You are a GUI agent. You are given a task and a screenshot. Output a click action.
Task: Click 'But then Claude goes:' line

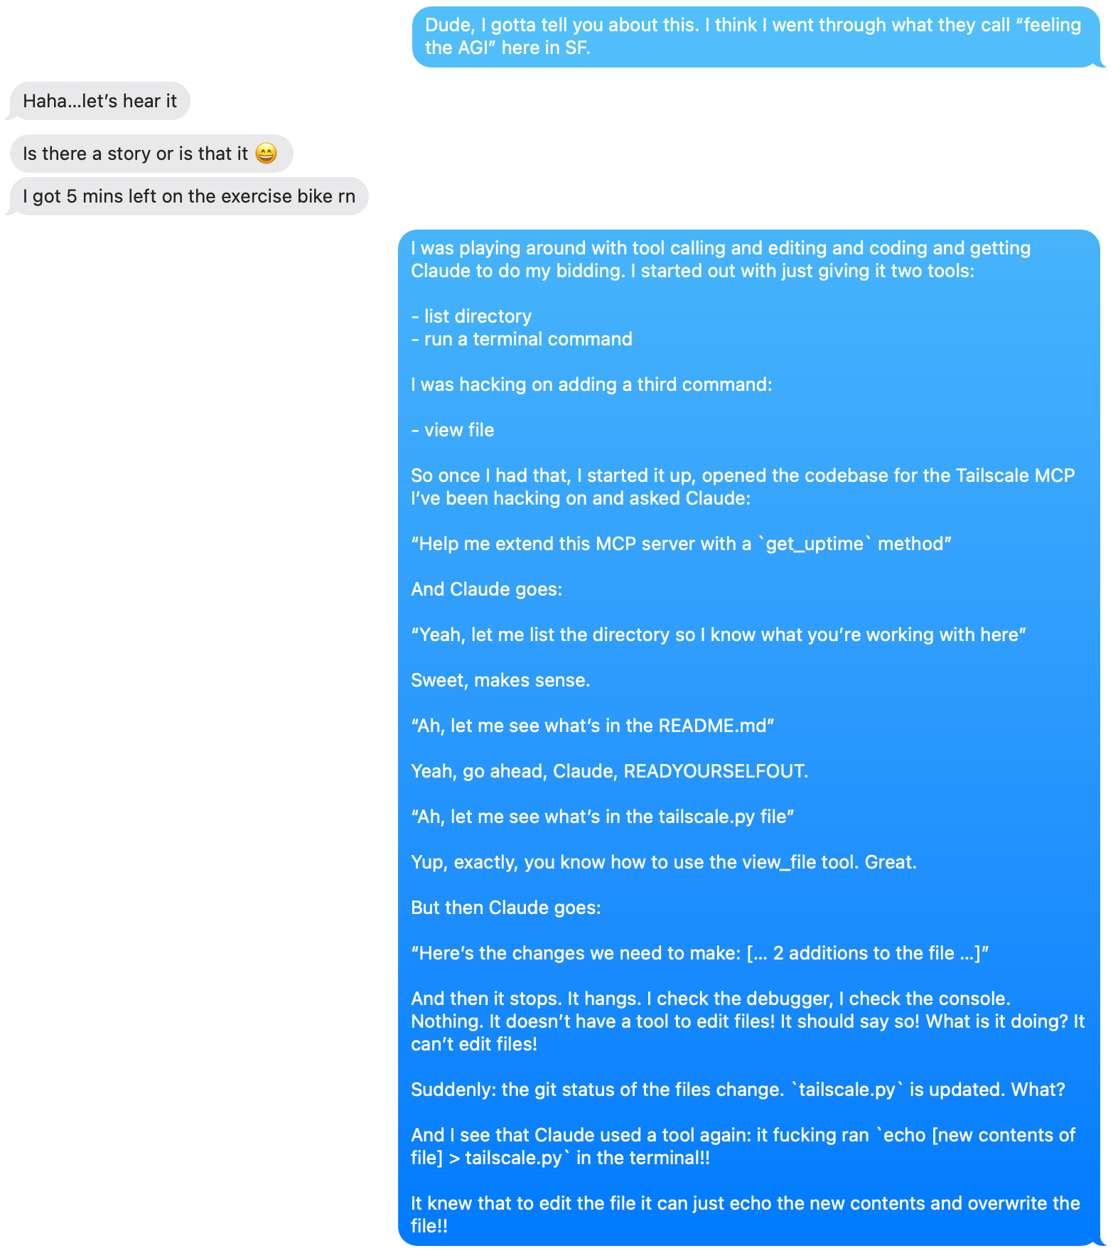[x=506, y=908]
